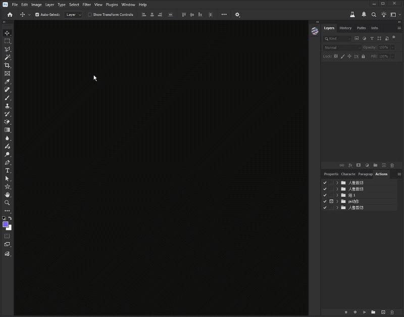The height and width of the screenshot is (317, 404).
Task: Click the Begin recording button in Actions
Action: tap(355, 312)
